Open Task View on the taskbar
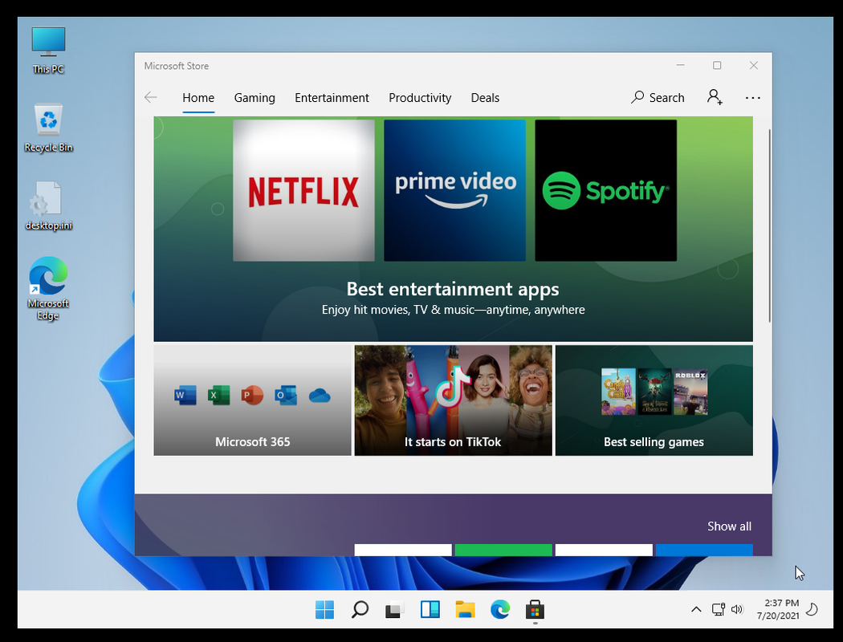Viewport: 843px width, 642px height. point(395,610)
